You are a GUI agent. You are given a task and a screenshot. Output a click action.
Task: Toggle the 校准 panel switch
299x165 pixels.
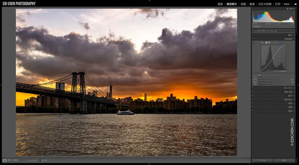click(252, 110)
